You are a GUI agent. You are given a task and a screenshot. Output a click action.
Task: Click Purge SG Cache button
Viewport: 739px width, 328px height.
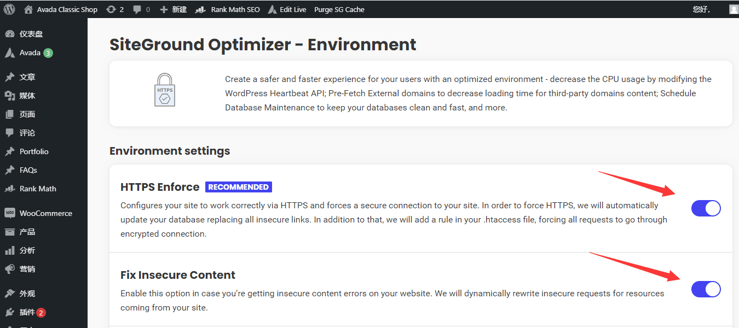click(x=339, y=9)
